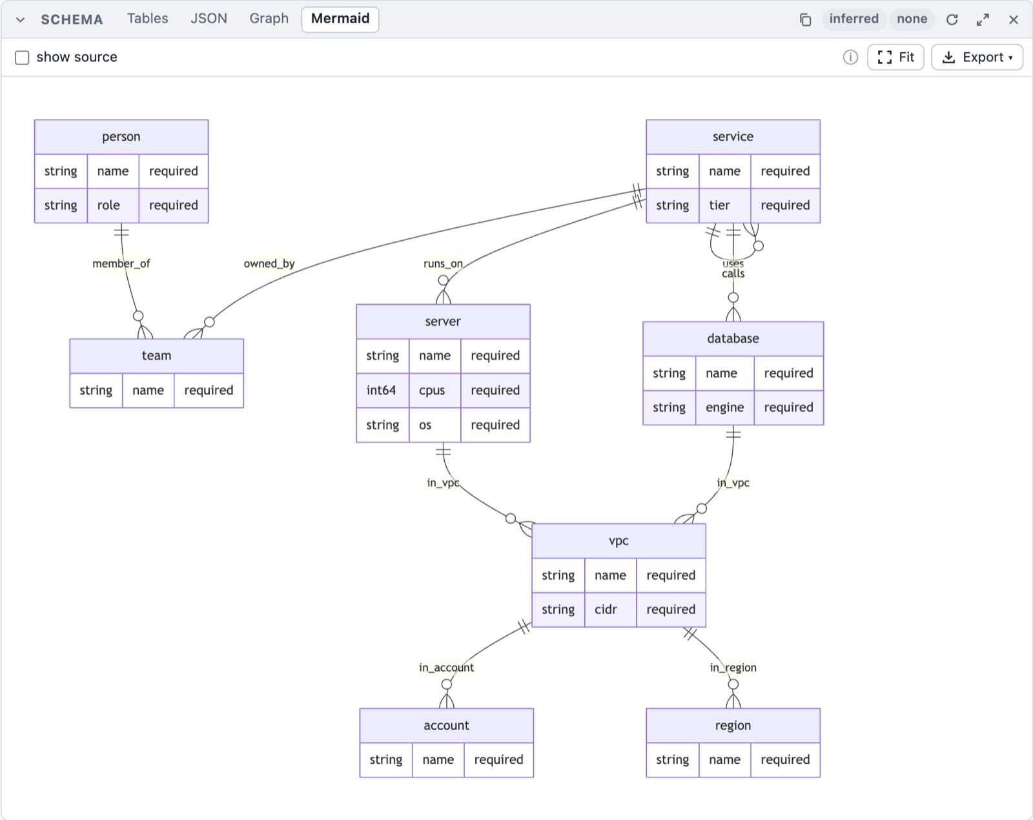This screenshot has height=820, width=1033.
Task: Click the owned_by relationship label
Action: point(269,263)
